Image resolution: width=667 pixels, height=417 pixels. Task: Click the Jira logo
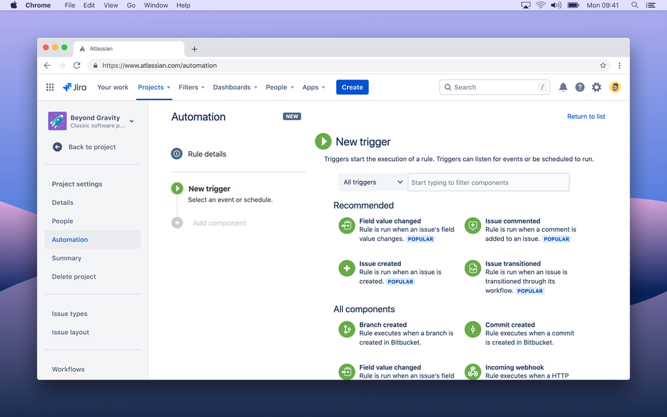pos(75,87)
